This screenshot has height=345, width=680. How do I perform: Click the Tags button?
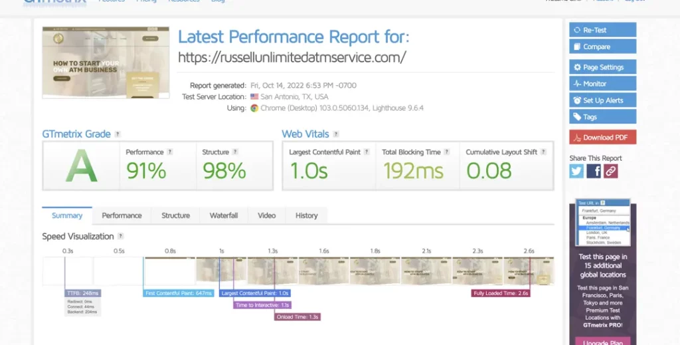click(603, 117)
